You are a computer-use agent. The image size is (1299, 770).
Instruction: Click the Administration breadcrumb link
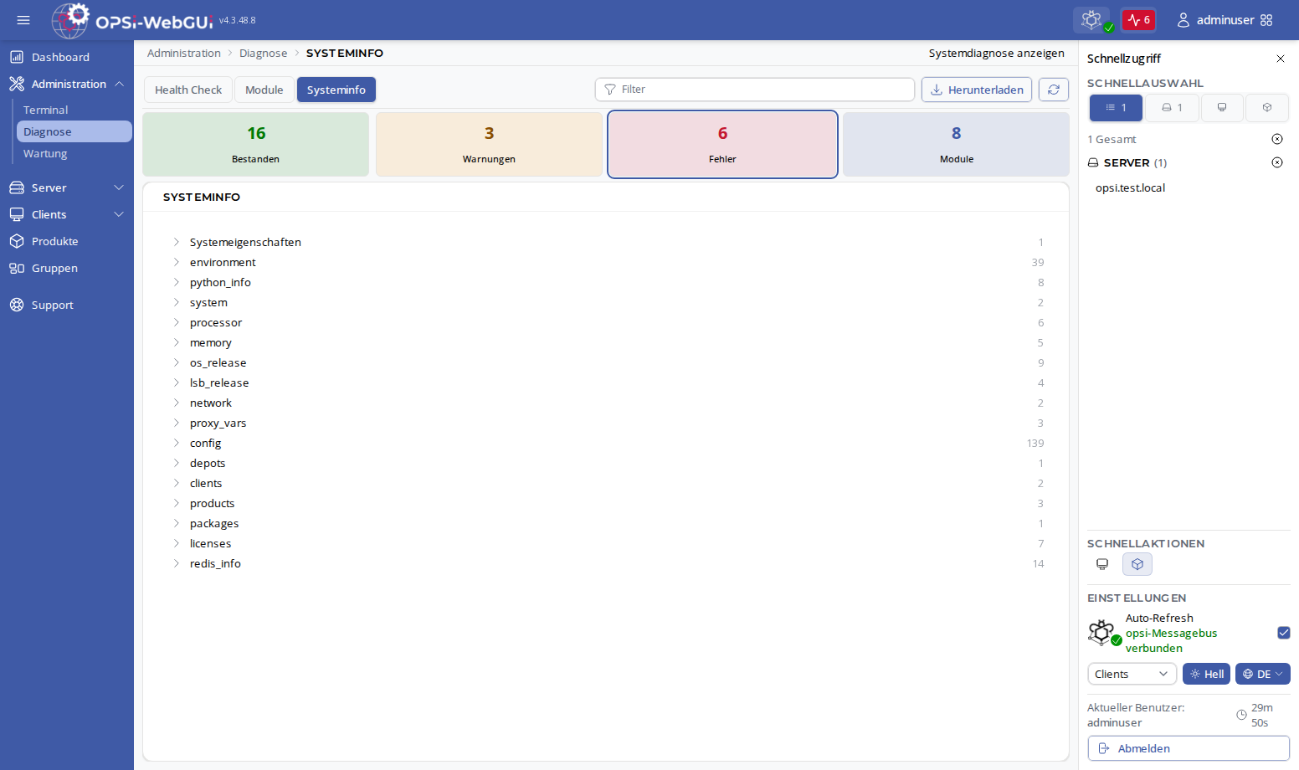click(x=184, y=53)
